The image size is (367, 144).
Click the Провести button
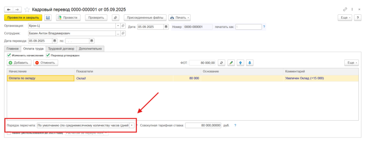tap(68, 18)
